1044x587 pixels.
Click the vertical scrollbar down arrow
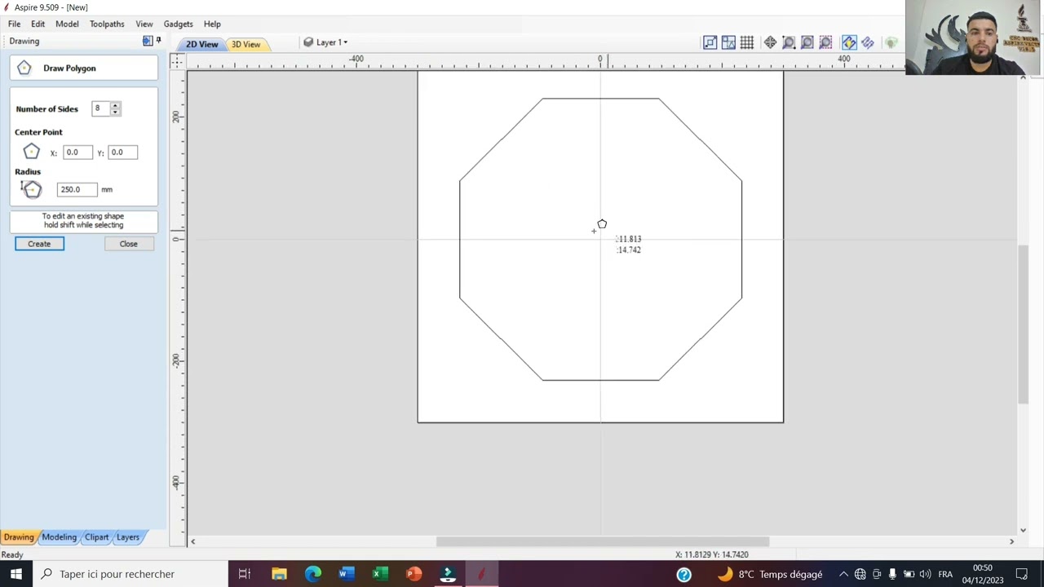[1023, 530]
